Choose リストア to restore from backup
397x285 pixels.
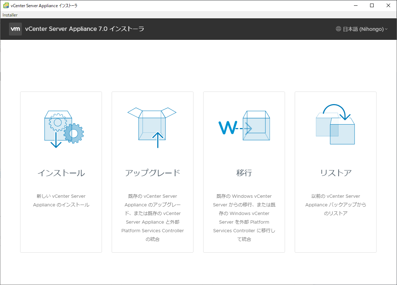click(335, 172)
